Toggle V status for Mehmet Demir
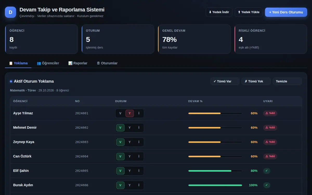 tap(120, 128)
